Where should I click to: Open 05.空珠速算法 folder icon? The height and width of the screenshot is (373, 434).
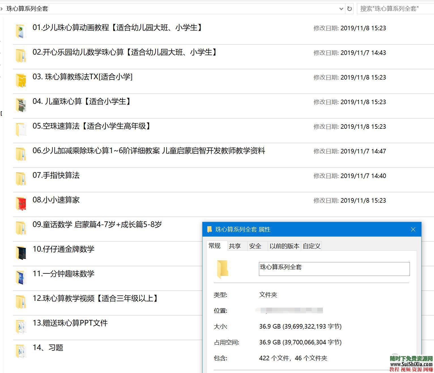pos(21,130)
